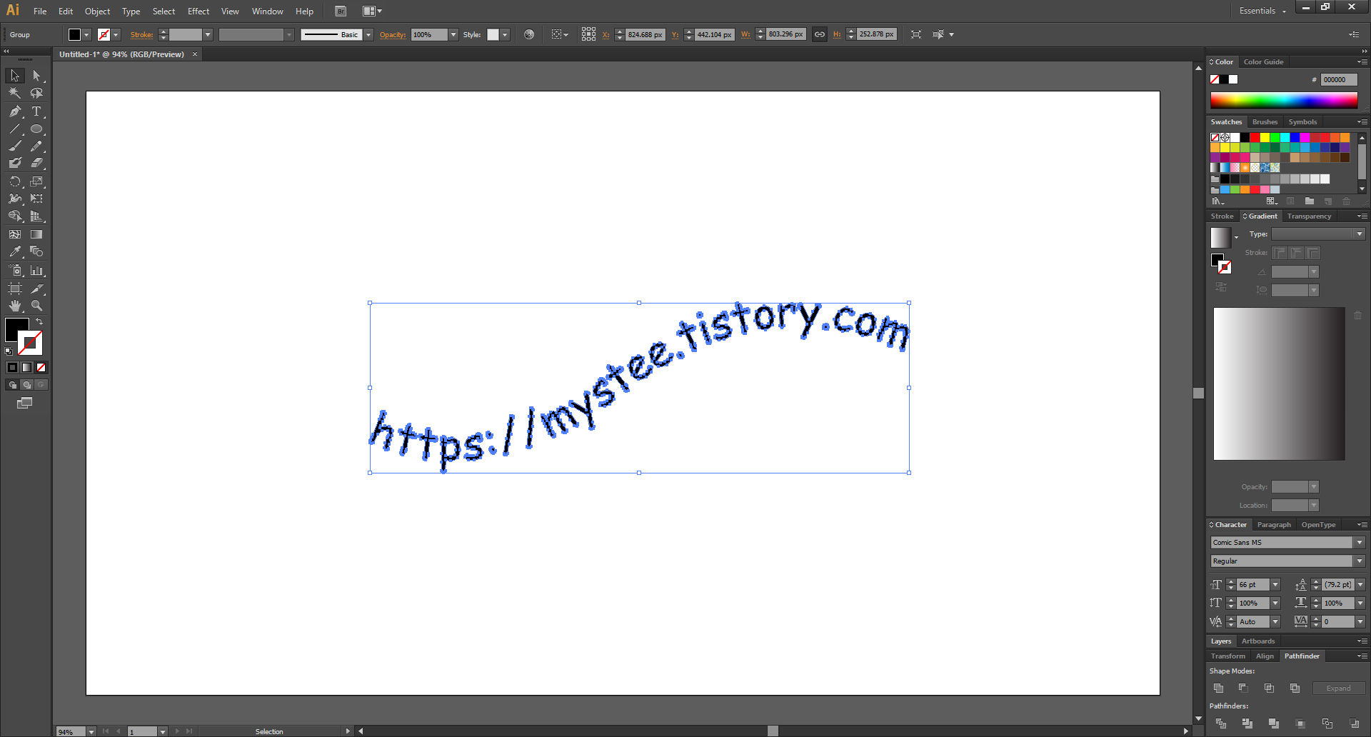1371x737 pixels.
Task: Select the Width/Warp tool
Action: pos(15,199)
